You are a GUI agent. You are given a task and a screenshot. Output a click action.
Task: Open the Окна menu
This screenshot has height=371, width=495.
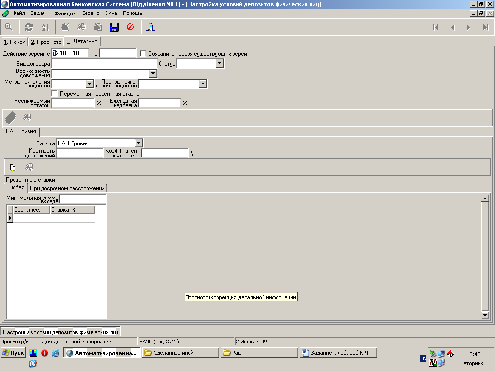[x=111, y=13]
